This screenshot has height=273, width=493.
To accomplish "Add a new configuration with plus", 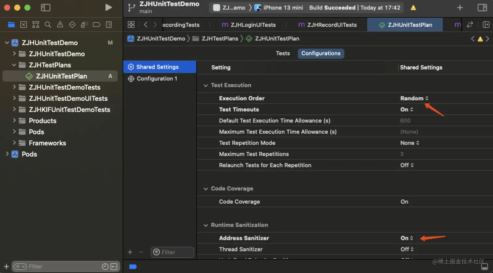I will [x=130, y=252].
